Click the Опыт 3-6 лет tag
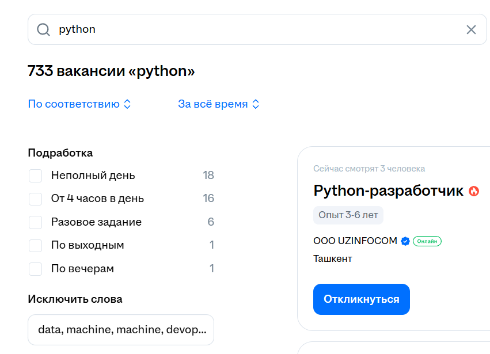Image resolution: width=490 pixels, height=354 pixels. pos(348,215)
